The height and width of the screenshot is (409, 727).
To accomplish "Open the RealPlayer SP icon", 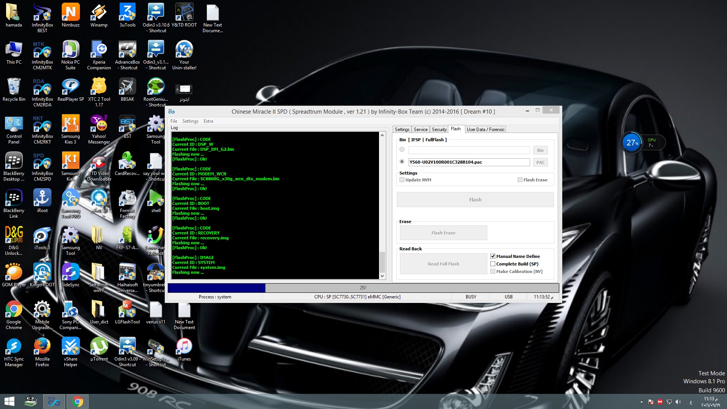I will pos(70,90).
